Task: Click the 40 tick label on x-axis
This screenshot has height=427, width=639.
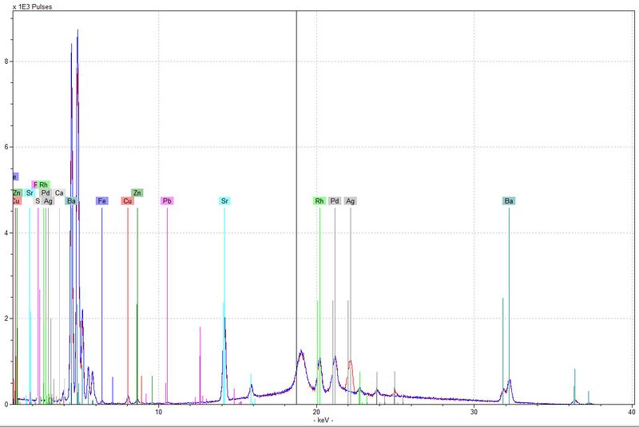Action: click(632, 412)
